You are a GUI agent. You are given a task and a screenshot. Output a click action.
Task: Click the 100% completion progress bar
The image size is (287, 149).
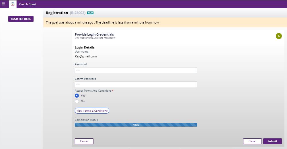(136, 125)
